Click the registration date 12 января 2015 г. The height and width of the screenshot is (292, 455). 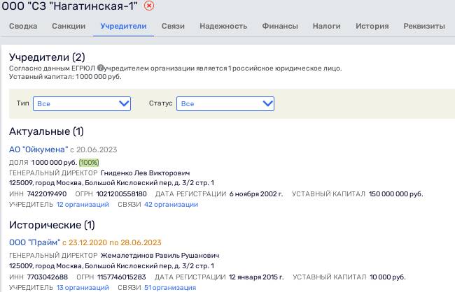pos(256,277)
